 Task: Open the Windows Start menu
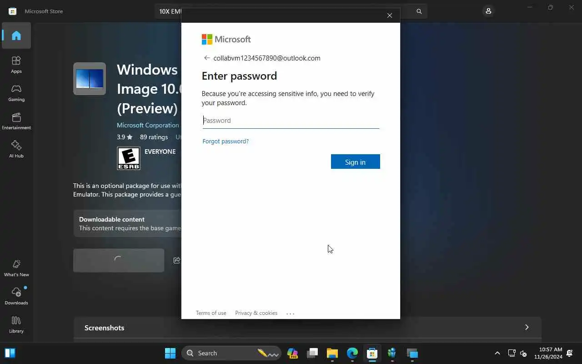[170, 353]
